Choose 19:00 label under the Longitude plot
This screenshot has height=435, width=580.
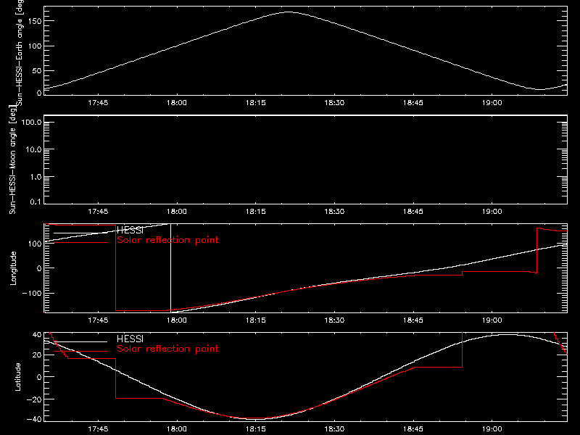click(x=492, y=320)
